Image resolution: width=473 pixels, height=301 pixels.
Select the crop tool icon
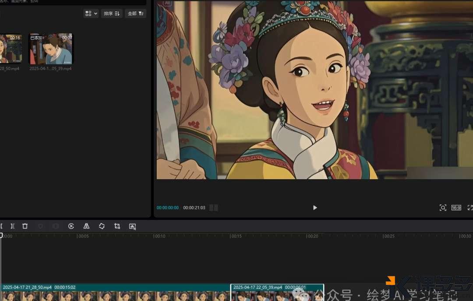coord(117,226)
